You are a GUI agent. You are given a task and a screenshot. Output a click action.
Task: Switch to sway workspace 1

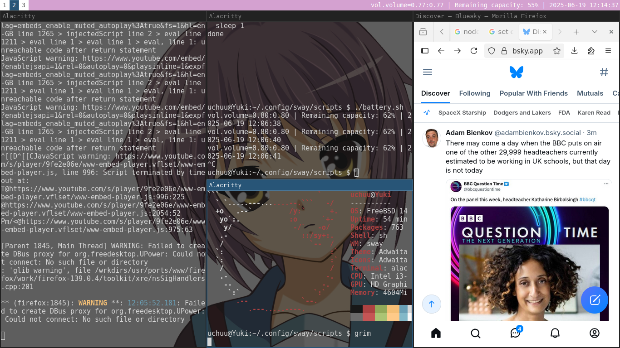coord(5,5)
